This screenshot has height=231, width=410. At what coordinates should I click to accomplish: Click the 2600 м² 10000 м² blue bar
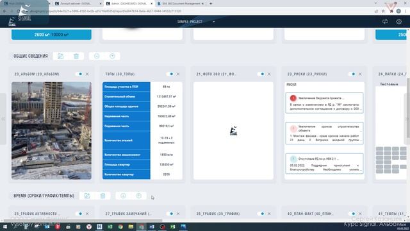point(51,35)
